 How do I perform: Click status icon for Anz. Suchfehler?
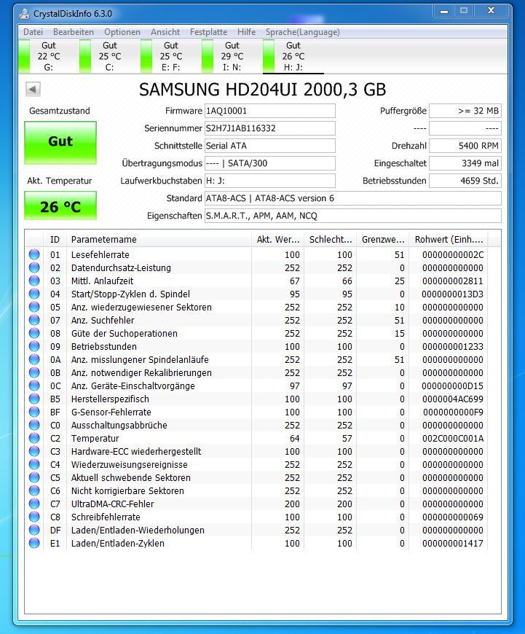34,320
